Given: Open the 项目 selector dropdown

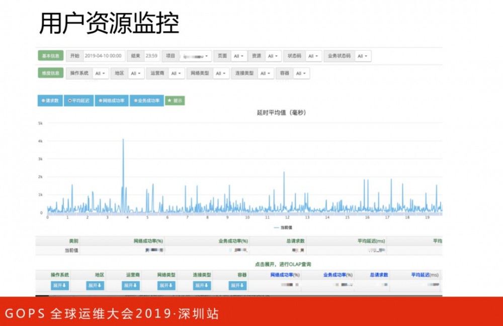Looking at the screenshot, I should click(x=196, y=56).
